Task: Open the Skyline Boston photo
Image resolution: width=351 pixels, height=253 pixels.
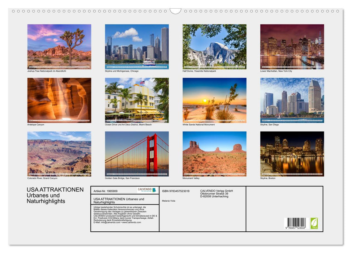Action: (x=291, y=154)
